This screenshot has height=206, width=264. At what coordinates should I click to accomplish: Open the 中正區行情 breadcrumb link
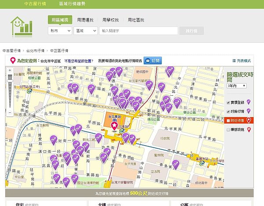(x=59, y=51)
